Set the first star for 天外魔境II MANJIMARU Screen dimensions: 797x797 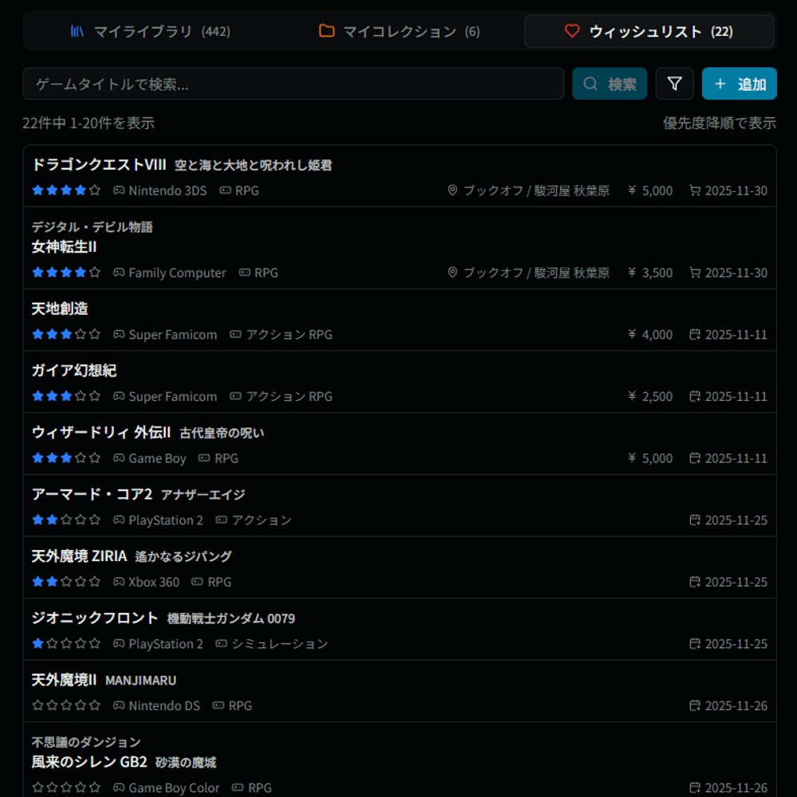(37, 705)
